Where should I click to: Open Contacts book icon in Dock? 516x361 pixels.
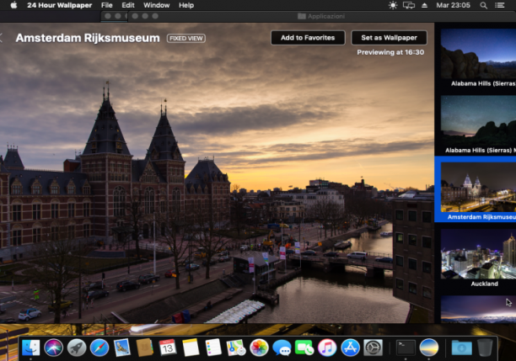(145, 348)
